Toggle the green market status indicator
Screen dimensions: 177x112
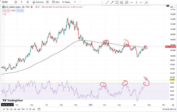(36, 7)
